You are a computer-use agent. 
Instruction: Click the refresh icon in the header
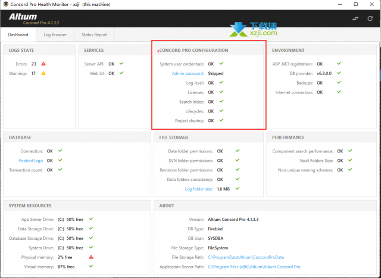[x=370, y=18]
